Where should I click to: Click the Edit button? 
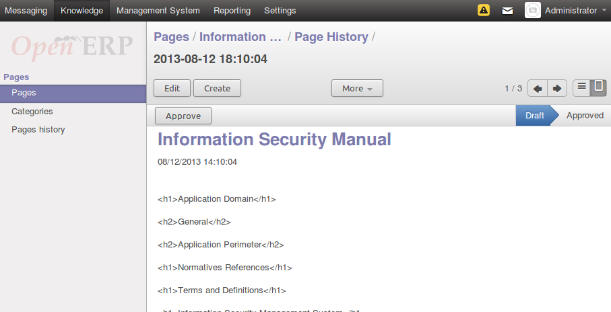pos(172,88)
